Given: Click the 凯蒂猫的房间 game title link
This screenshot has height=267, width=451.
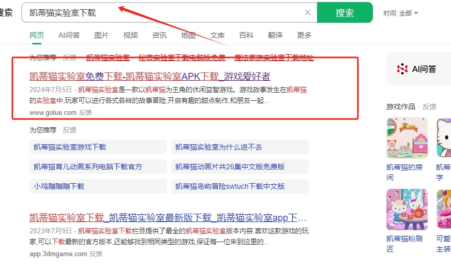Looking at the screenshot, I should tap(404, 172).
